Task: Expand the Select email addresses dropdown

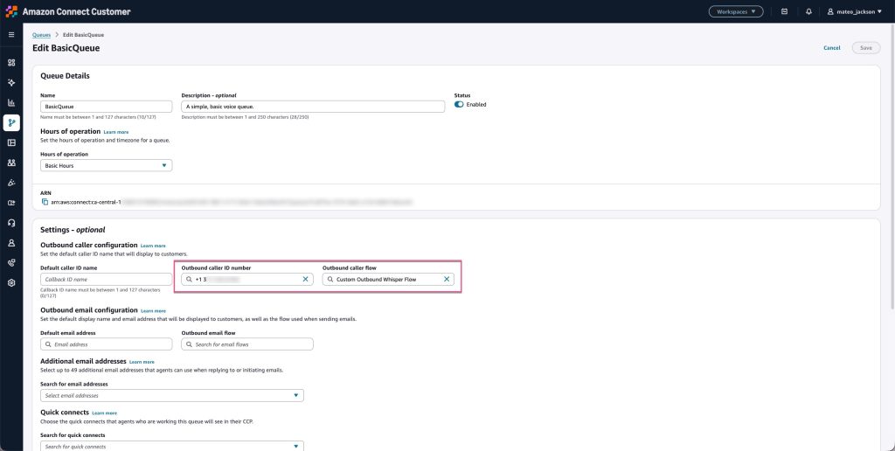Action: (172, 396)
